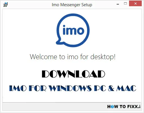Click the imo chat bubble logo

pos(73,30)
